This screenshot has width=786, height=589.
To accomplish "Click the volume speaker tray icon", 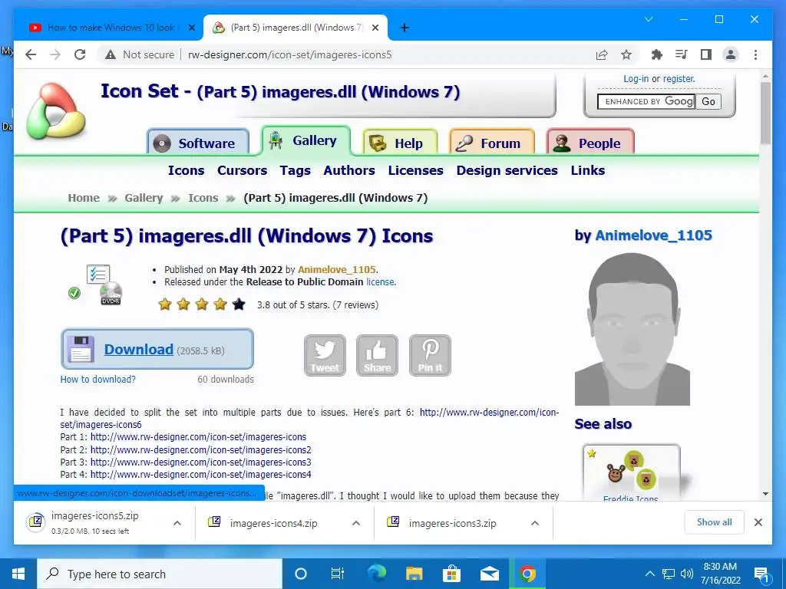I will tap(687, 574).
